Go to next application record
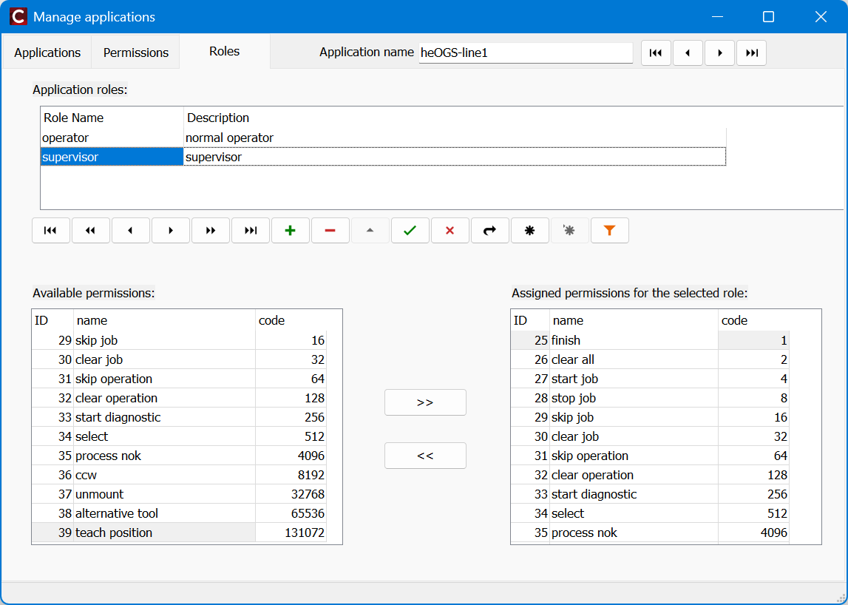This screenshot has width=848, height=605. click(x=719, y=53)
